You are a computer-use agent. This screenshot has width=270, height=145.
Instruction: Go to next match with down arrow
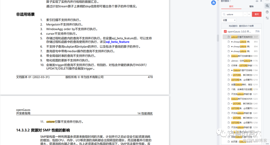(249, 14)
